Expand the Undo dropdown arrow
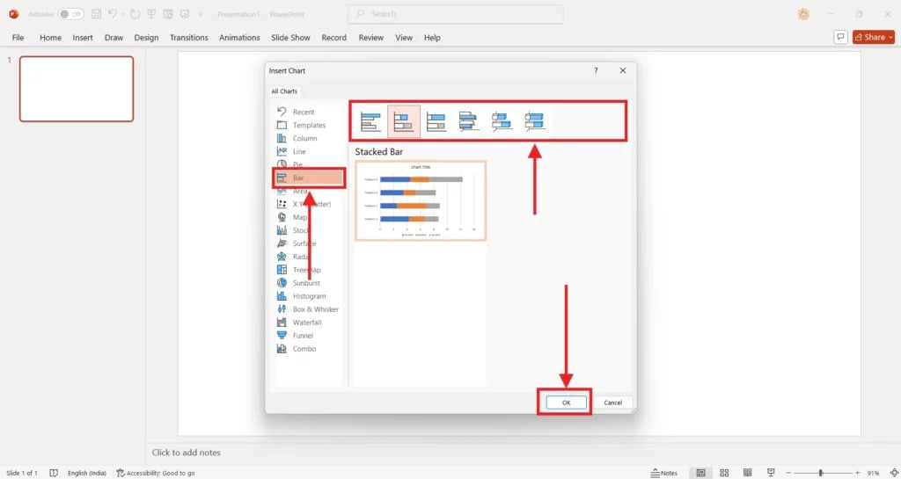Viewport: 901px width, 479px height. (x=123, y=14)
